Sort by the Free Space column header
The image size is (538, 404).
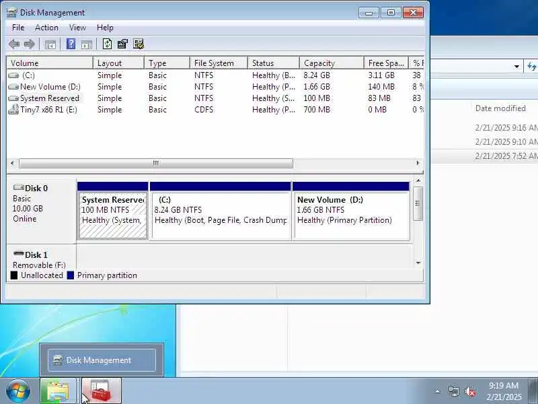[x=386, y=63]
